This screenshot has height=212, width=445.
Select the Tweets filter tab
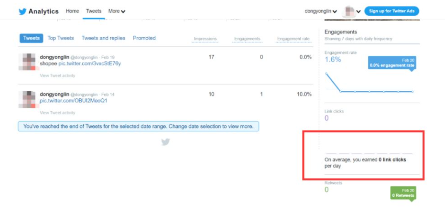point(31,38)
